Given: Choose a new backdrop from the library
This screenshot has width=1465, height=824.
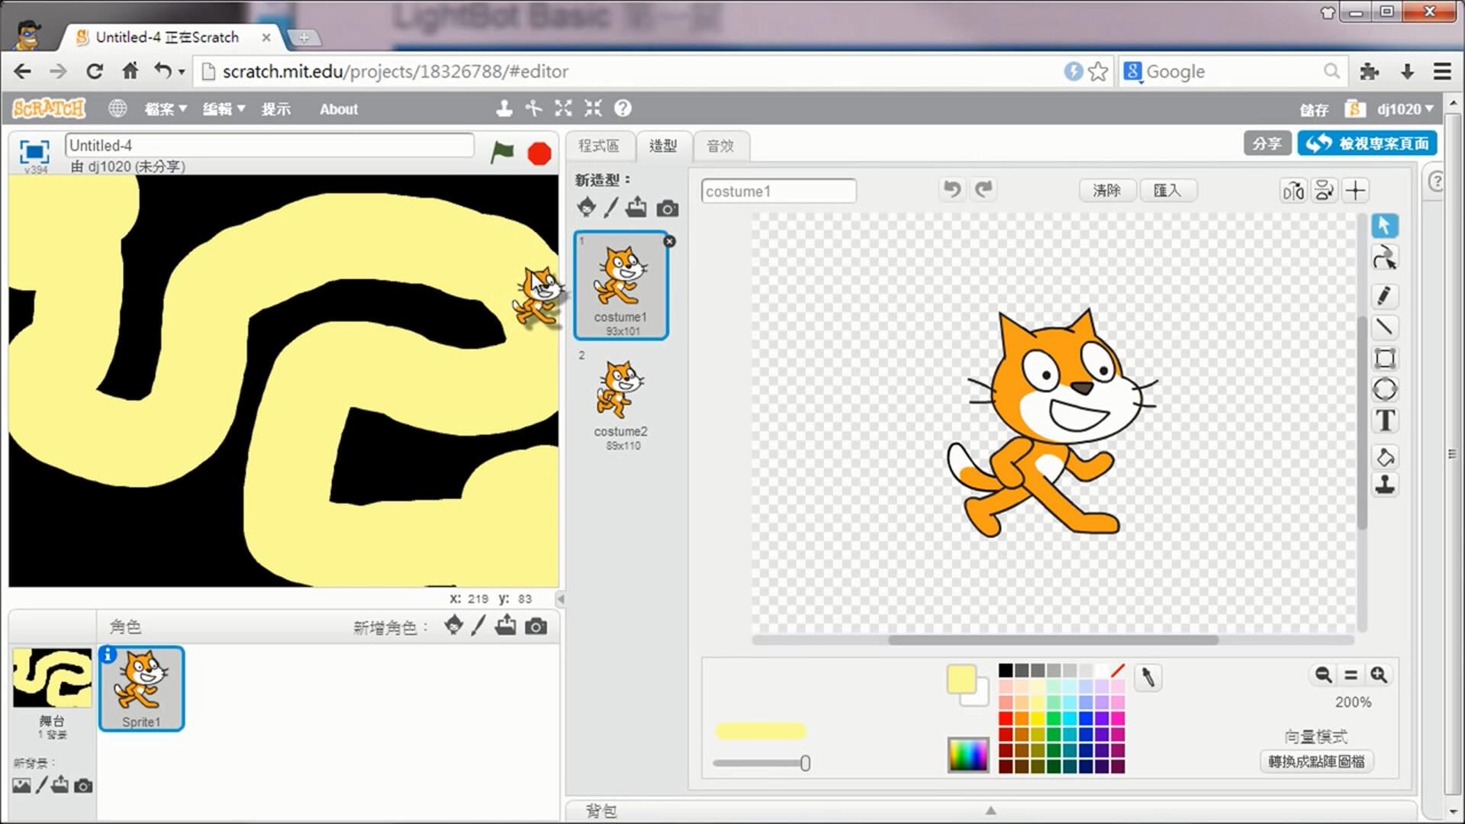Looking at the screenshot, I should coord(21,785).
